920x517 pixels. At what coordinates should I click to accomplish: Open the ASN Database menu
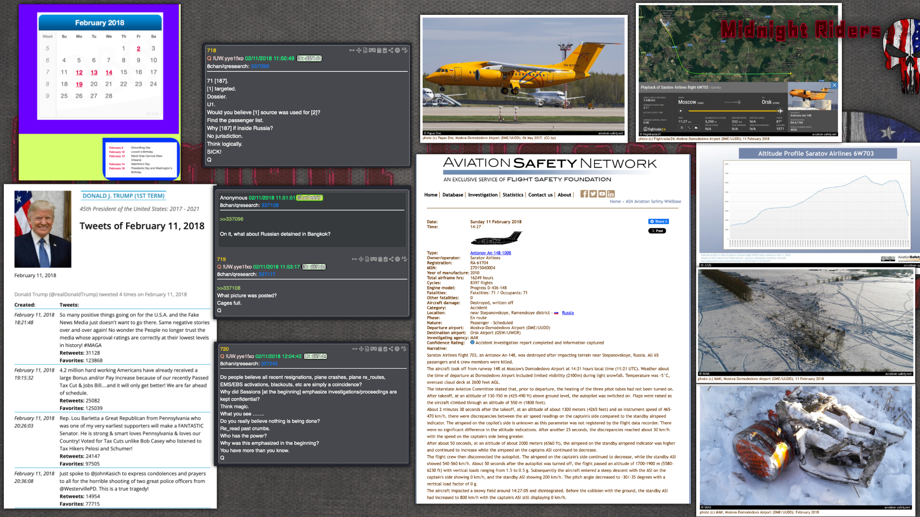coord(453,195)
